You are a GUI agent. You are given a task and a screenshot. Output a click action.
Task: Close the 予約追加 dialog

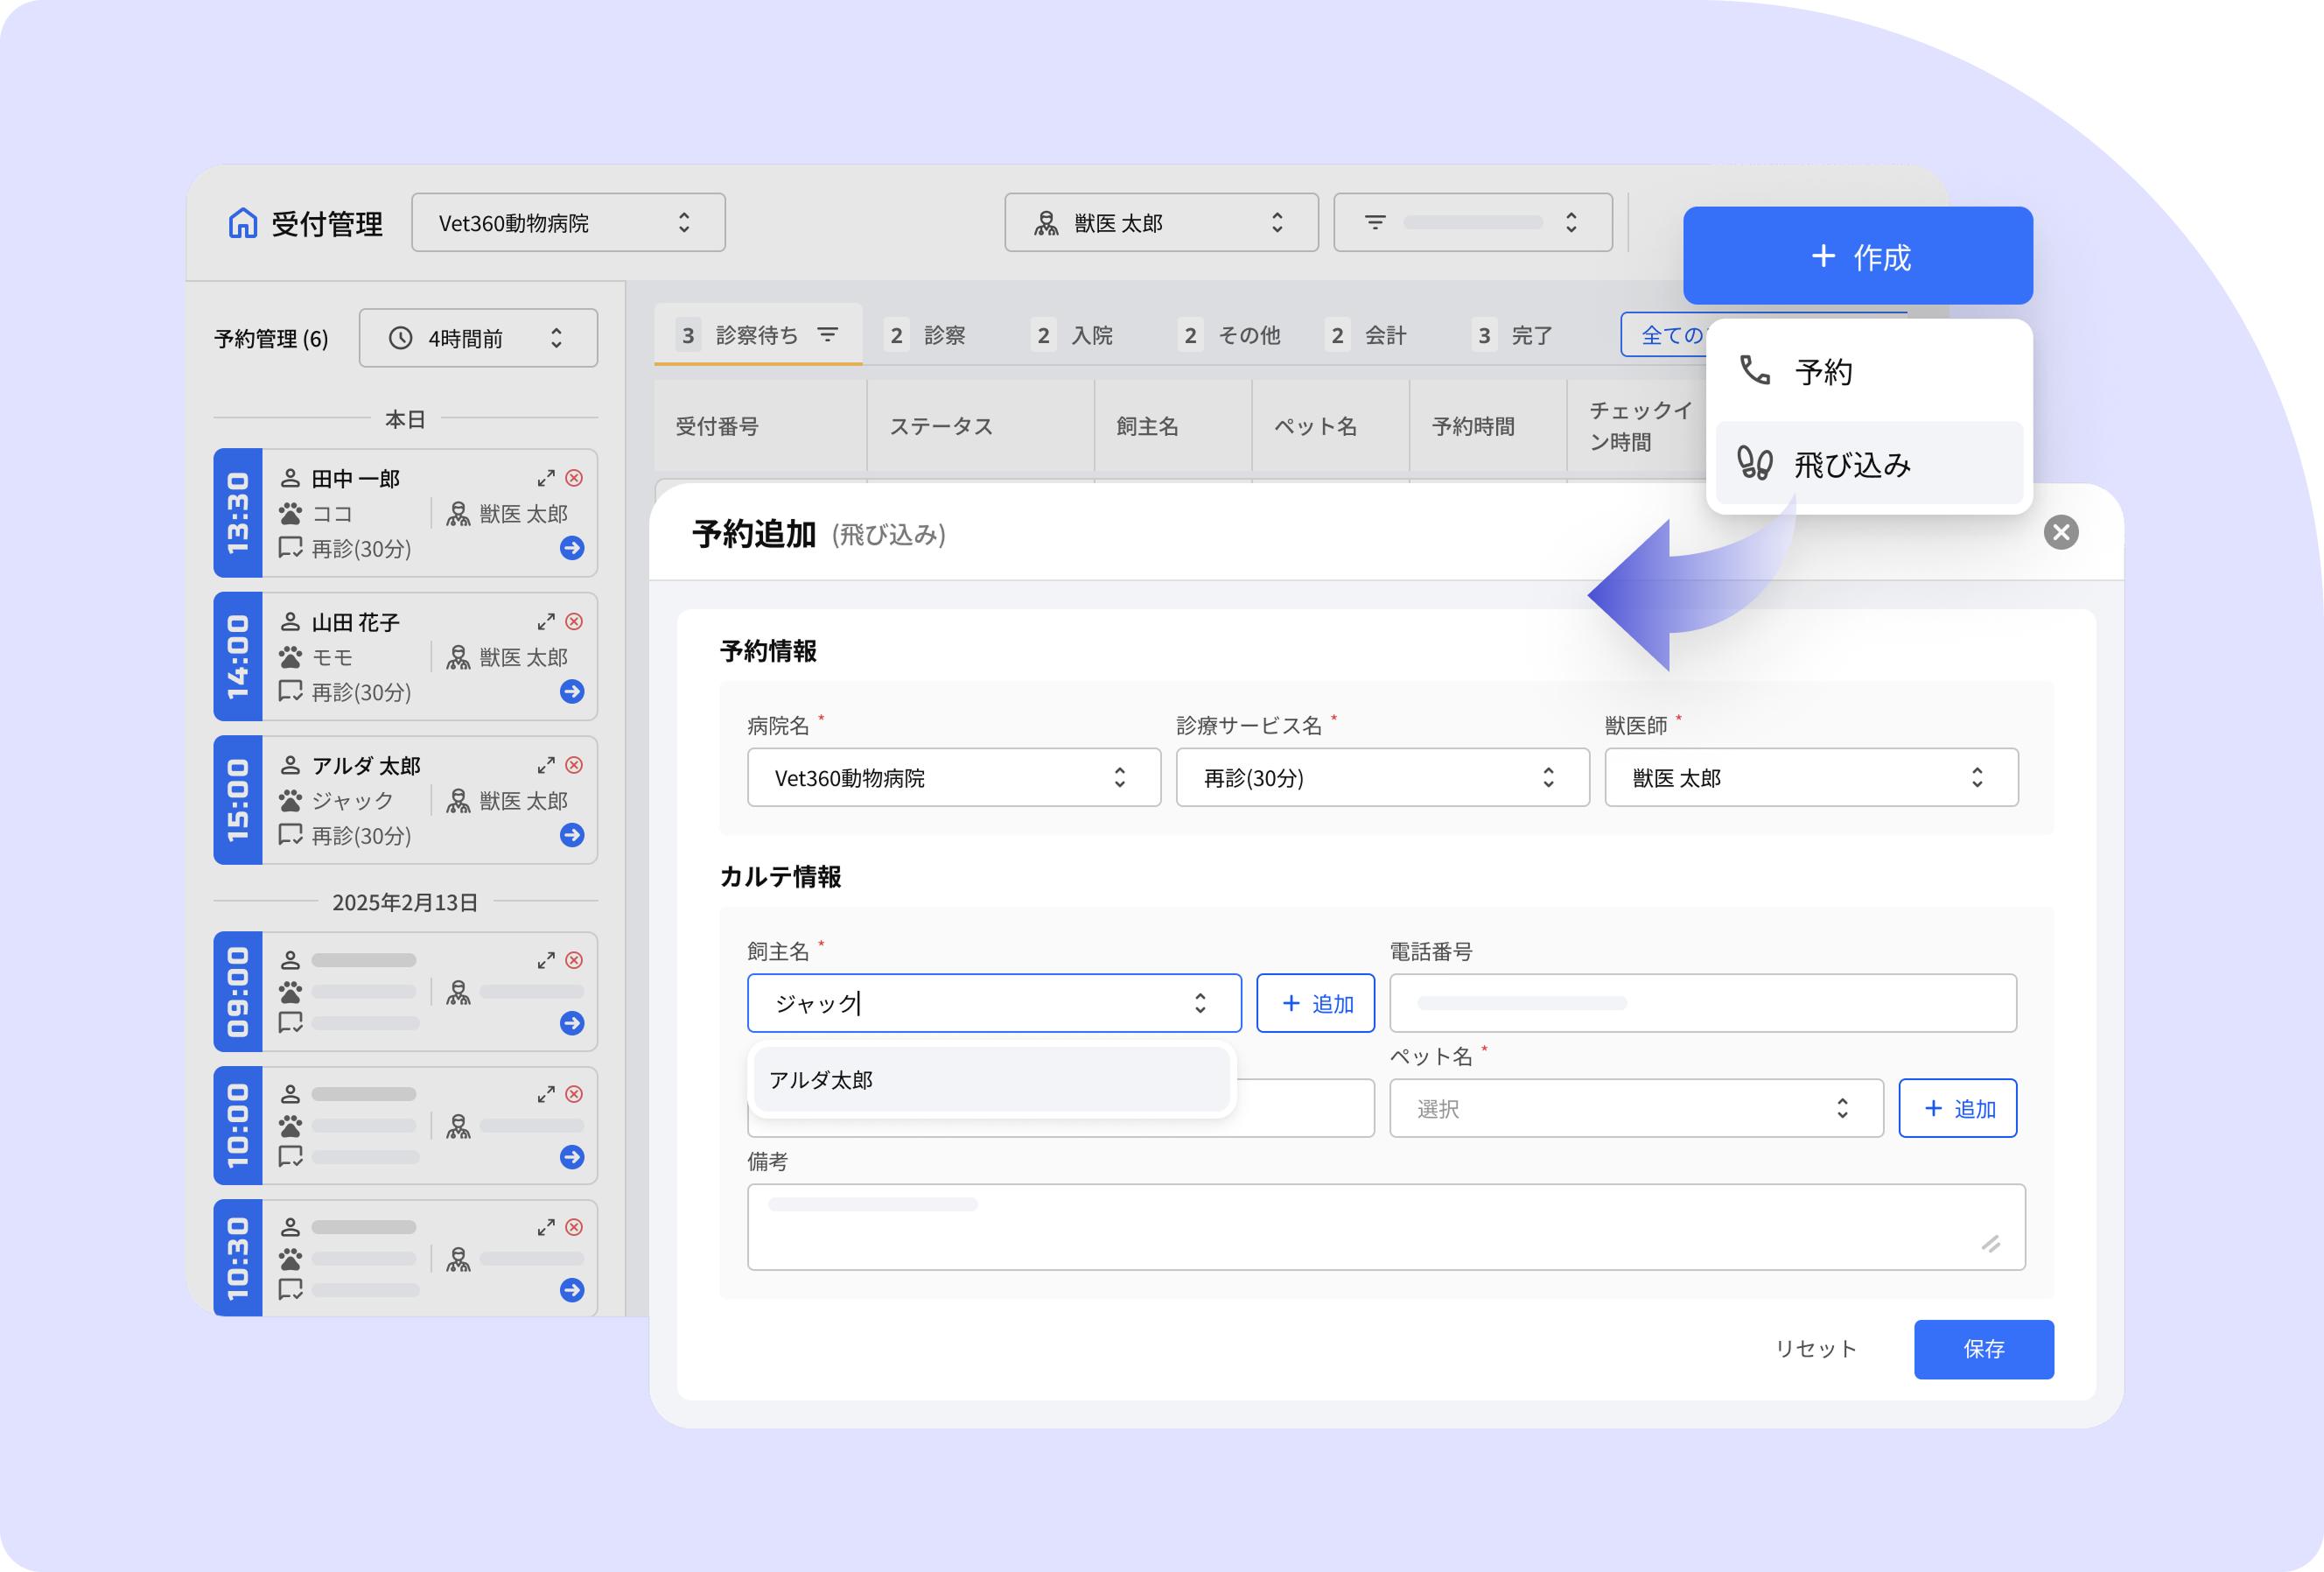[2061, 532]
